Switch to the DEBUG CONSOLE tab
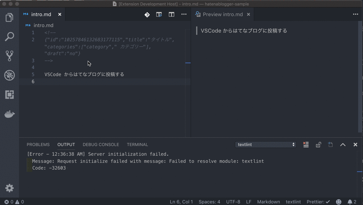This screenshot has width=363, height=205. [x=101, y=144]
